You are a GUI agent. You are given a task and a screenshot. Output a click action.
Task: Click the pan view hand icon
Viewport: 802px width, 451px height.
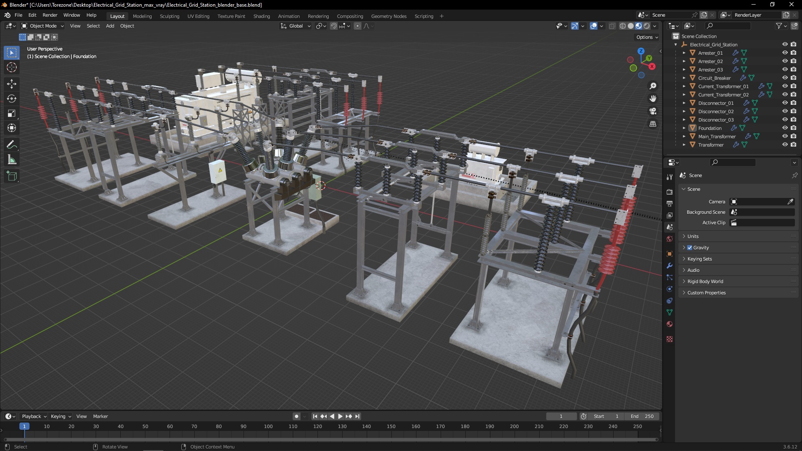pyautogui.click(x=653, y=99)
